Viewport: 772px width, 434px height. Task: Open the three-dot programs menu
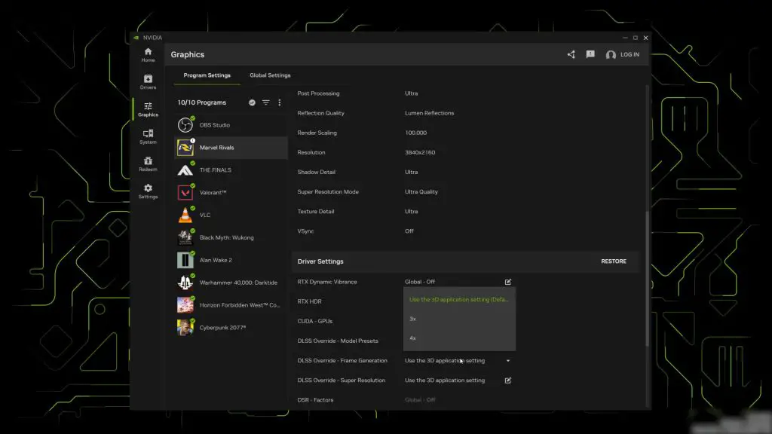pos(280,102)
